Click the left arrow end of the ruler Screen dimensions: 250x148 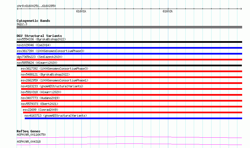point(17,9)
